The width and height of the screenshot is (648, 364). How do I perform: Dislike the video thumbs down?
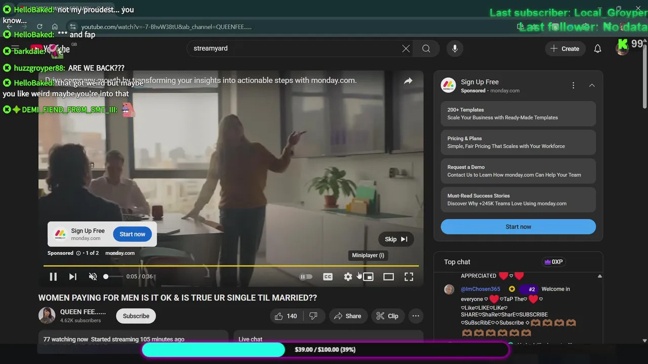tap(313, 316)
